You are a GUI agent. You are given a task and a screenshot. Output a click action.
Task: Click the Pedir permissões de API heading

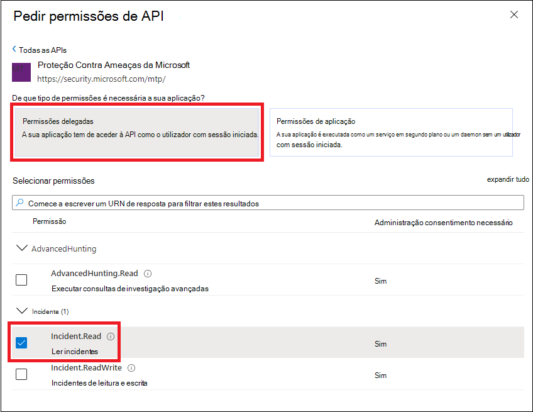click(x=89, y=16)
